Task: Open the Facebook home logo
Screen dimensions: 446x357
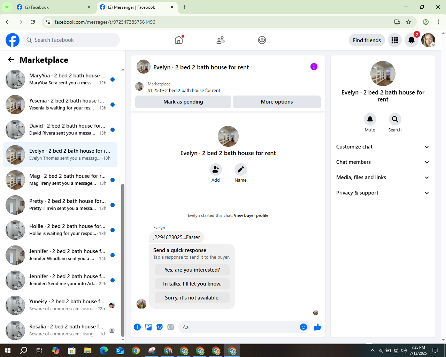Action: (13, 40)
